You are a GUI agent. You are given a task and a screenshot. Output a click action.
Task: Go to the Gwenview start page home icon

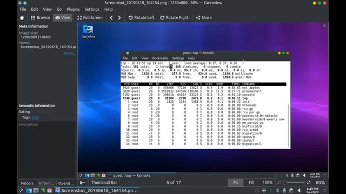pyautogui.click(x=22, y=18)
